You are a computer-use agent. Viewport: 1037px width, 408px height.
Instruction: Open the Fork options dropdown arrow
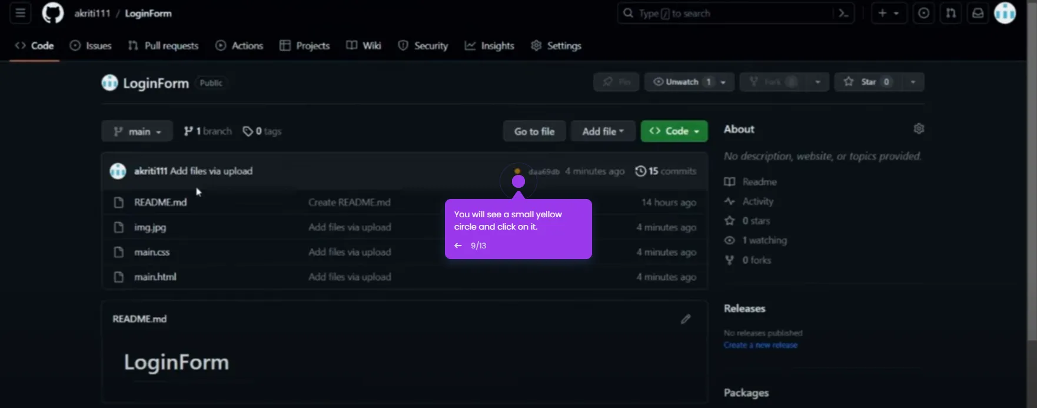point(817,82)
